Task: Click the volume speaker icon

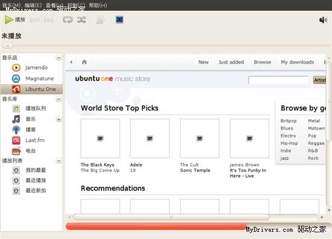Action: click(324, 20)
